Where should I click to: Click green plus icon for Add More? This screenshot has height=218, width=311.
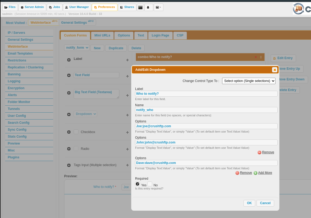pyautogui.click(x=255, y=173)
